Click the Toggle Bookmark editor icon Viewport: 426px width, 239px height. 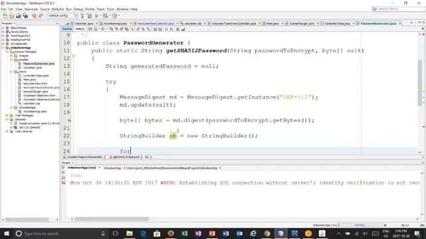[148, 29]
